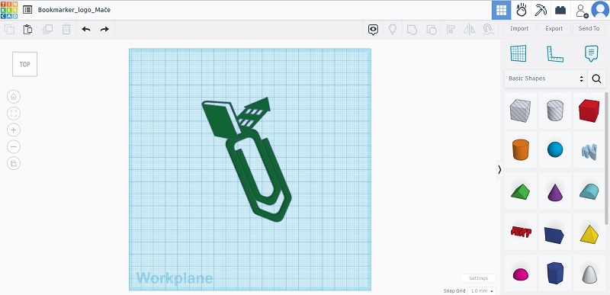The height and width of the screenshot is (295, 610).
Task: Select the green Roof shape
Action: (521, 191)
